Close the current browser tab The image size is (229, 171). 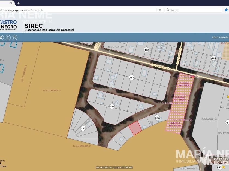click(11, 3)
